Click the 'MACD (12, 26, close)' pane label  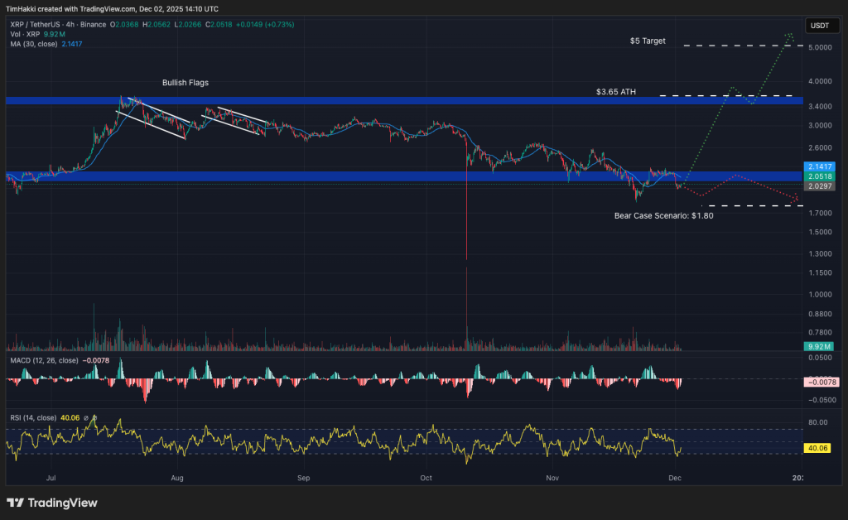click(46, 362)
